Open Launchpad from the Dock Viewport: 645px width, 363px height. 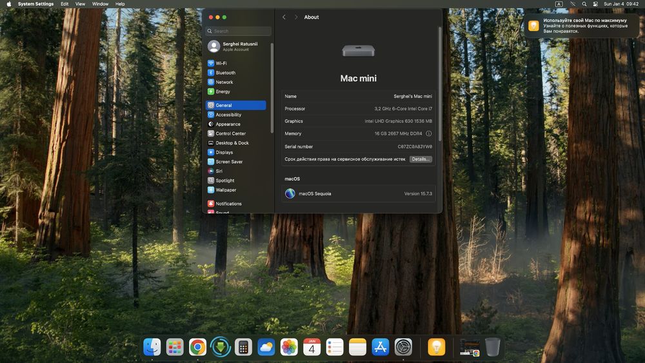tap(175, 347)
